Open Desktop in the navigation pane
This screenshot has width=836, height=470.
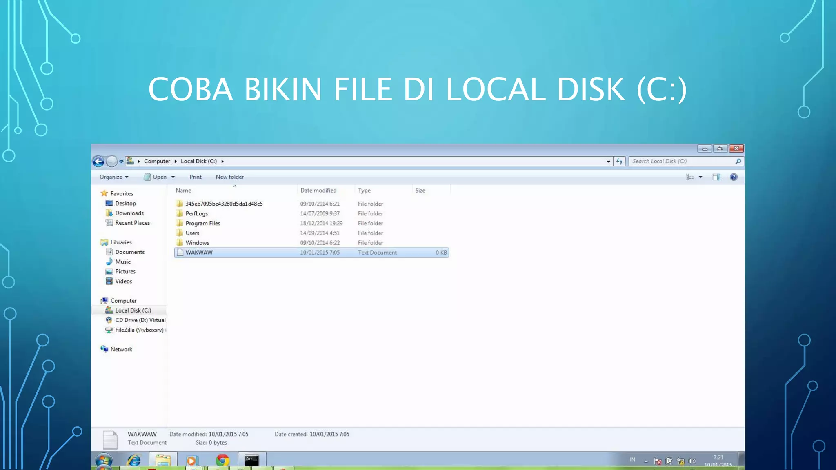click(x=125, y=204)
